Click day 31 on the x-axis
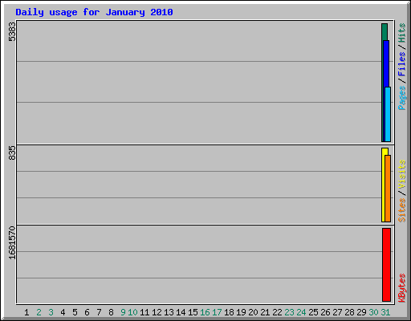Viewport: 411px width, 321px height. click(385, 312)
